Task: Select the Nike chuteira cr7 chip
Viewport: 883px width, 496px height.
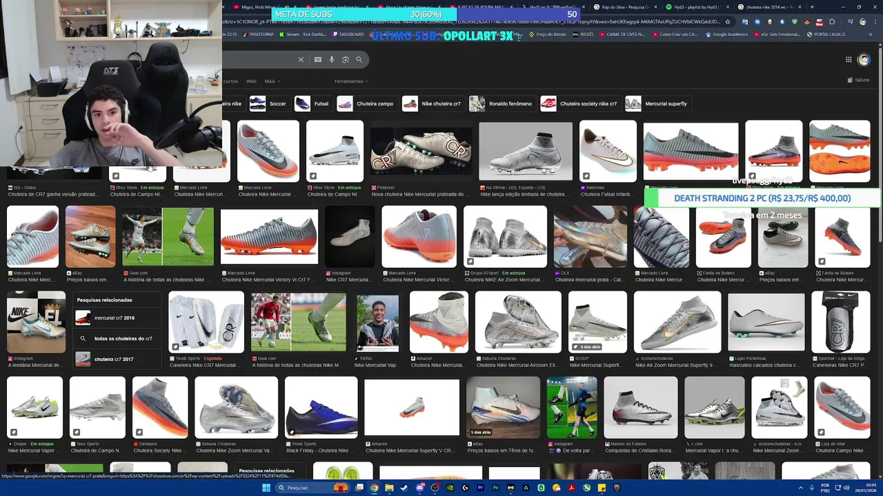Action: 433,103
